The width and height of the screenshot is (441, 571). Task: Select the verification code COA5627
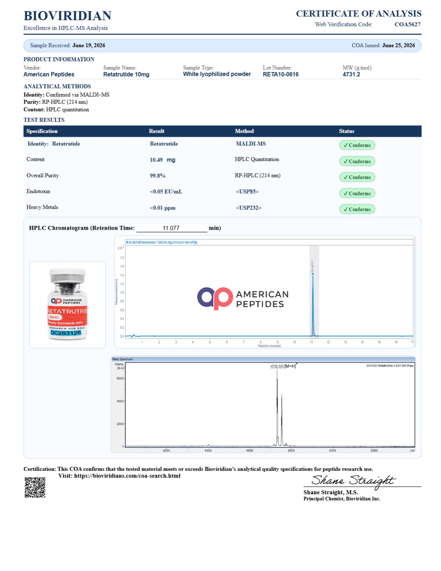[x=407, y=25]
